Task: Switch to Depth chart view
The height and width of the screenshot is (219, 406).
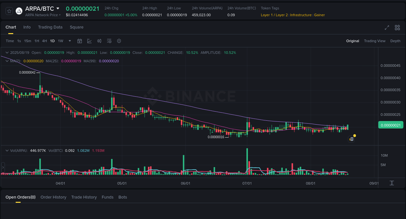Action: (395, 41)
